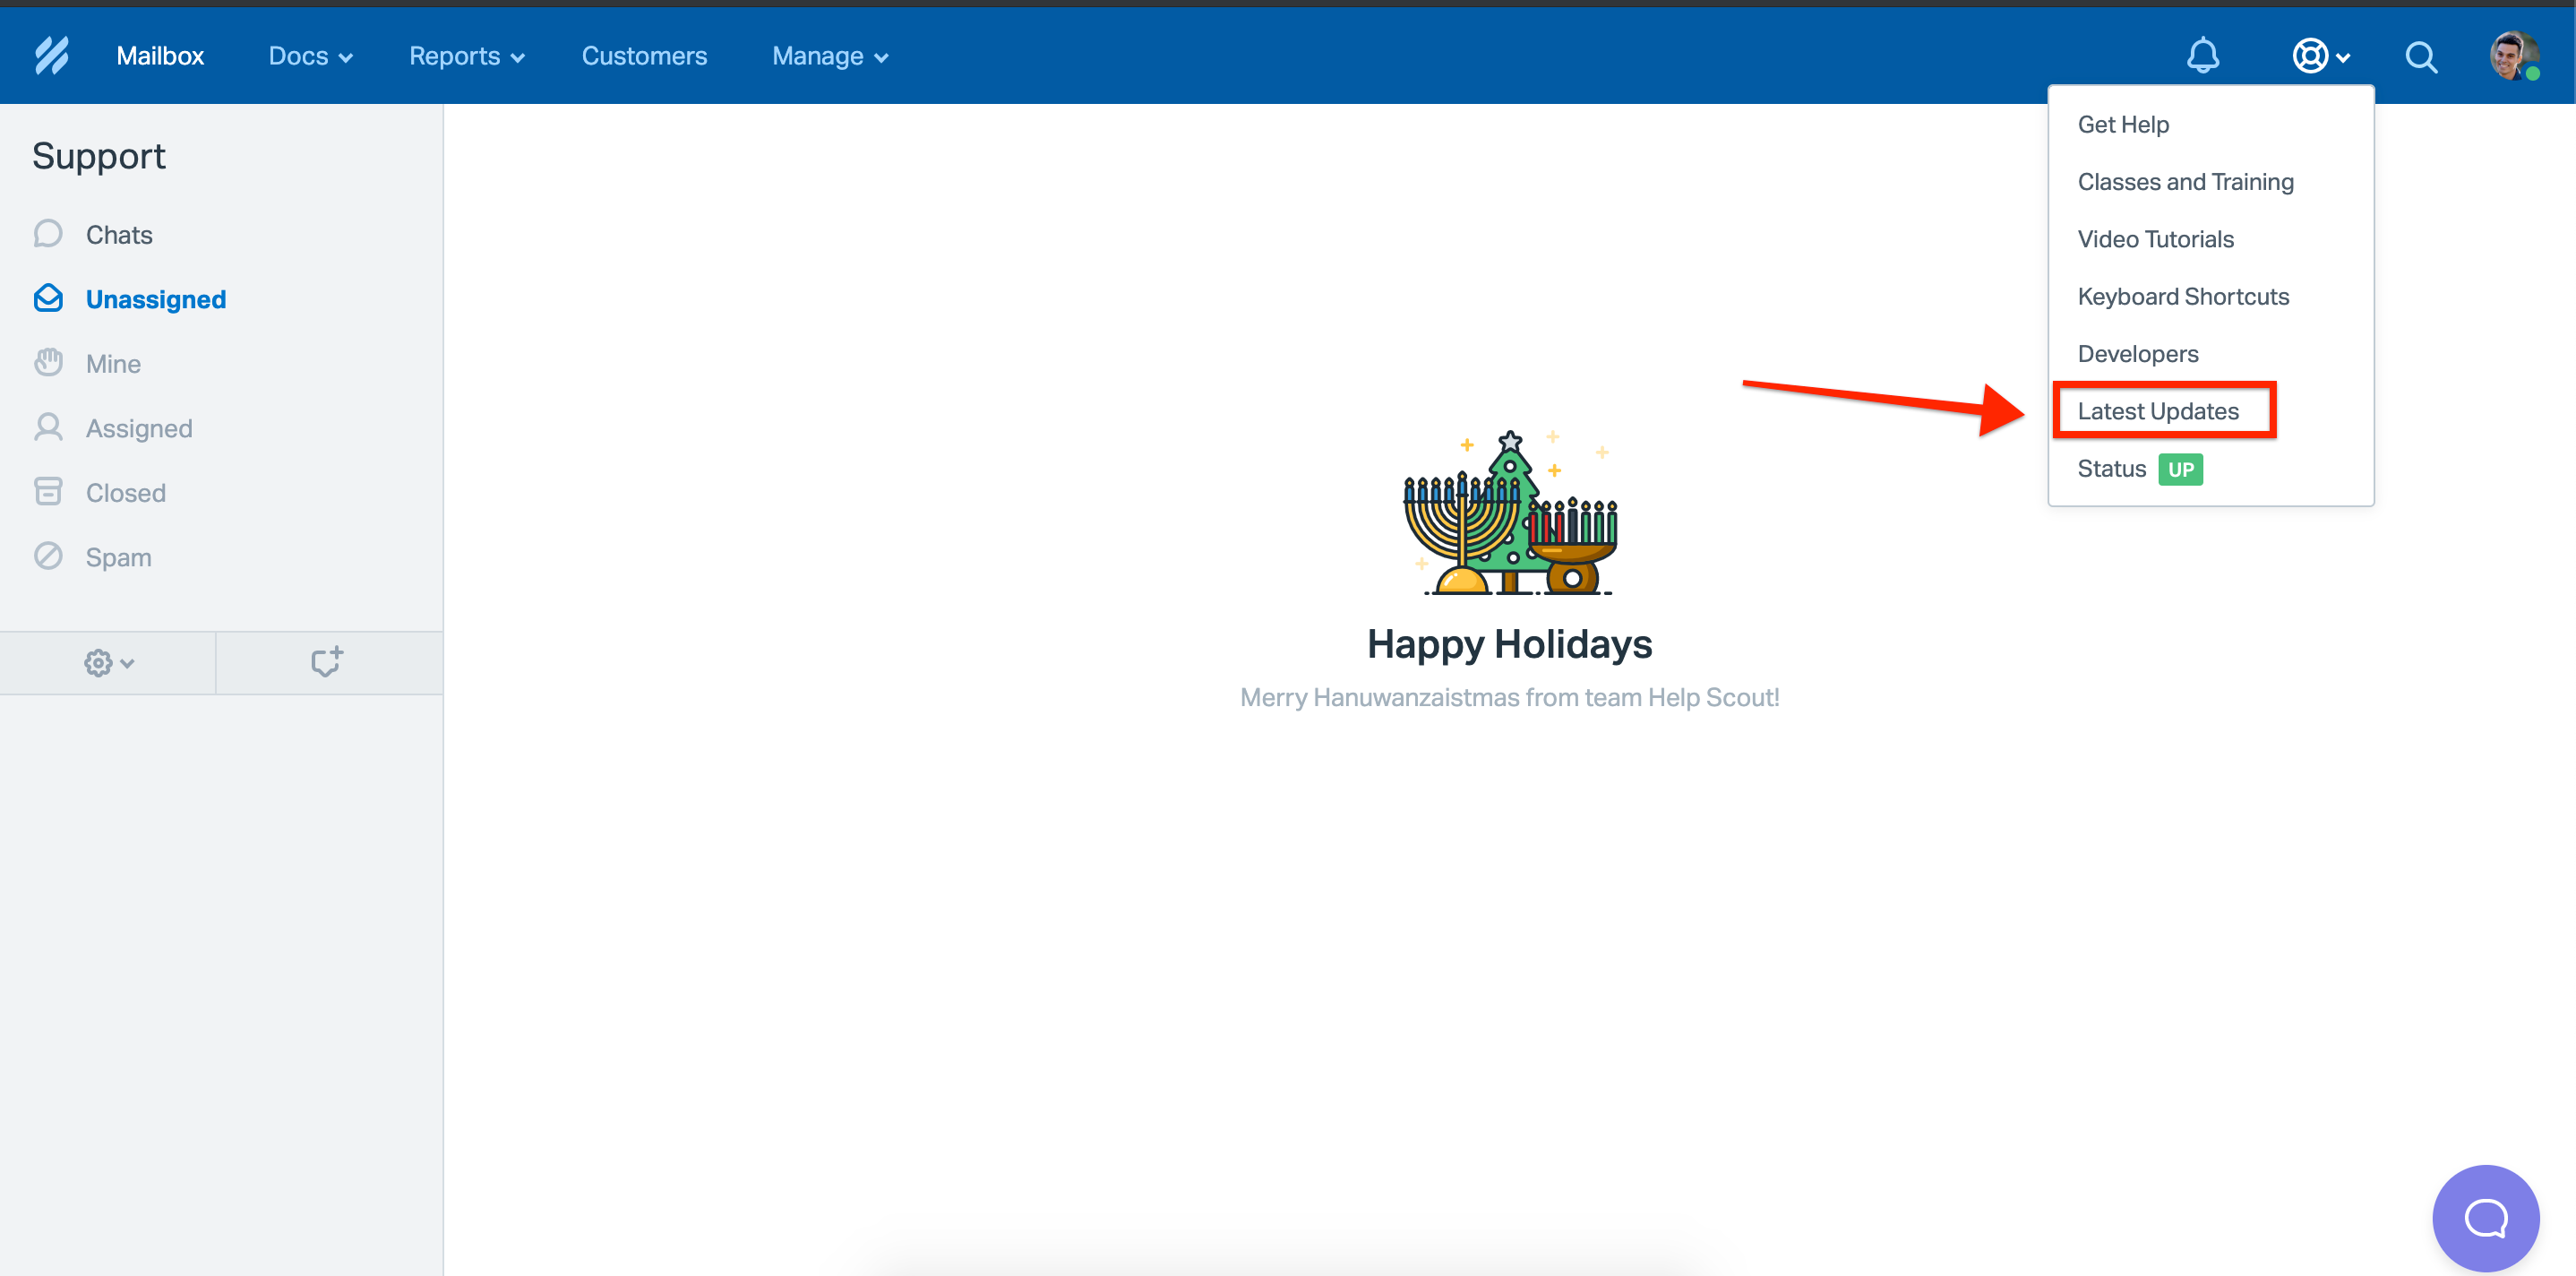
Task: Open the notifications bell
Action: coord(2202,56)
